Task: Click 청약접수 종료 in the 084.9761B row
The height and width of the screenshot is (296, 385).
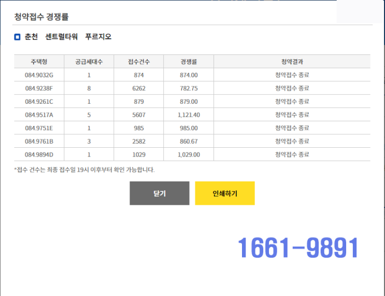Action: point(292,141)
